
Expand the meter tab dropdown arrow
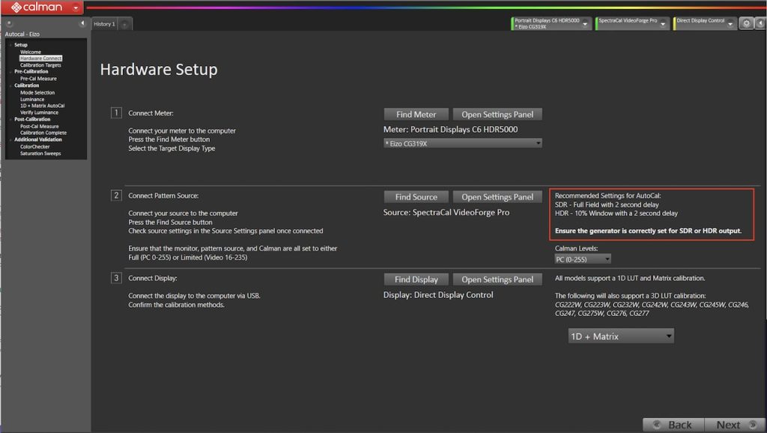[585, 24]
